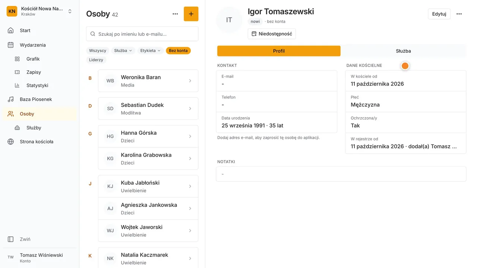
Task: Click the IT avatar of Igor Tomaszewski
Action: (229, 20)
